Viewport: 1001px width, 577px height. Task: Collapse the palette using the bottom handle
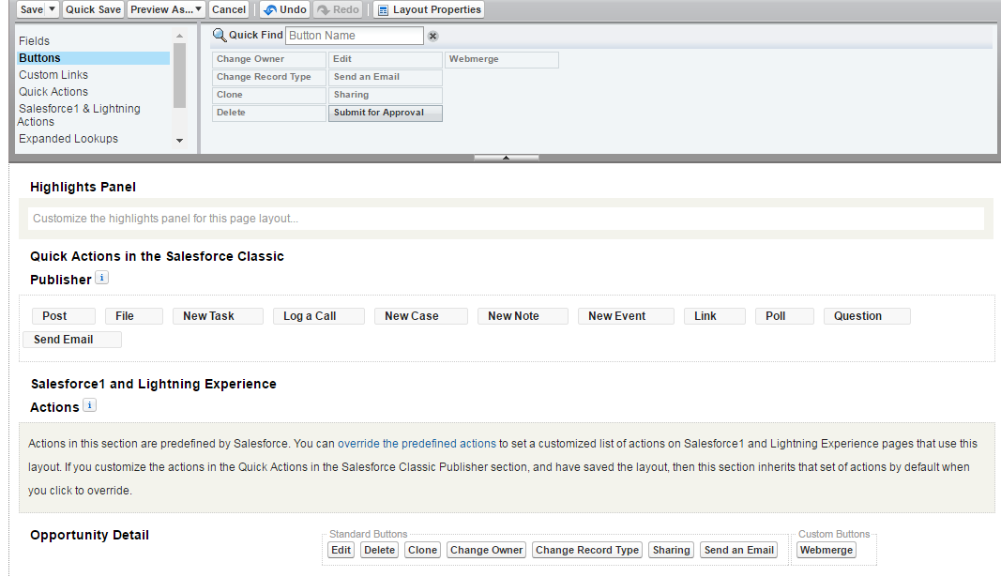pos(506,158)
